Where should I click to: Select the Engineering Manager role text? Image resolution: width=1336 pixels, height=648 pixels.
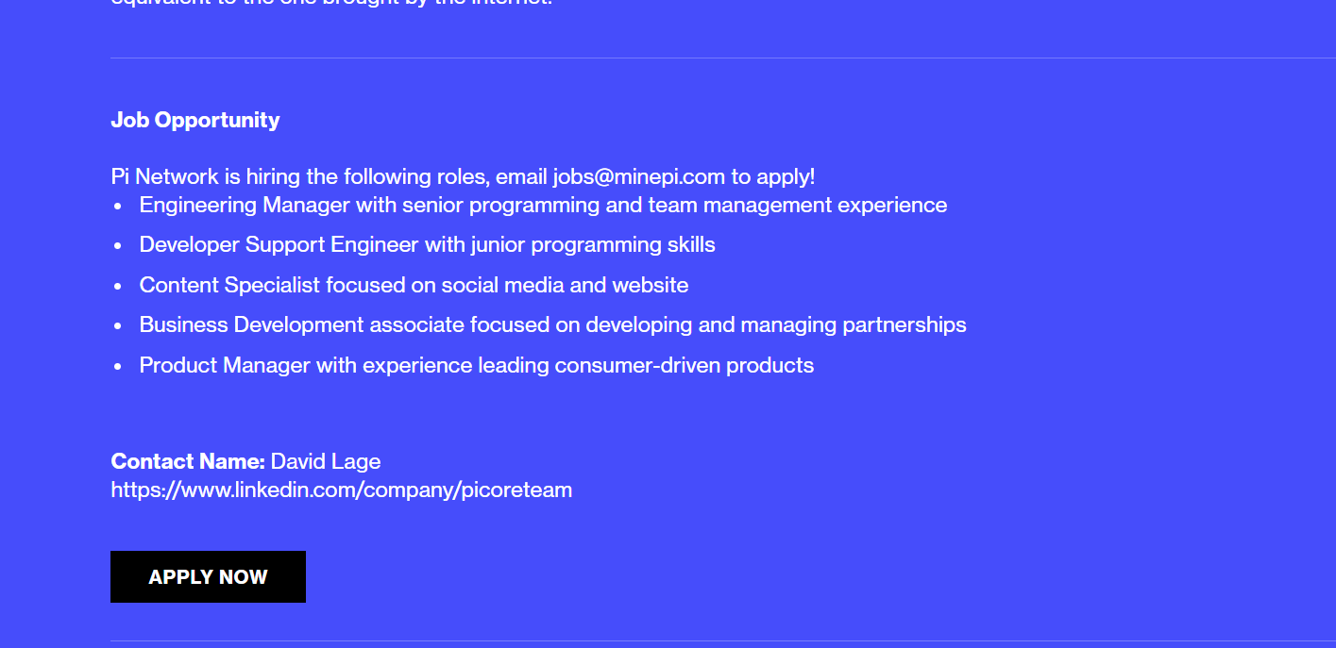pos(543,205)
